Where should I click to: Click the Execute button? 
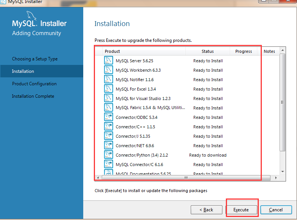241,210
